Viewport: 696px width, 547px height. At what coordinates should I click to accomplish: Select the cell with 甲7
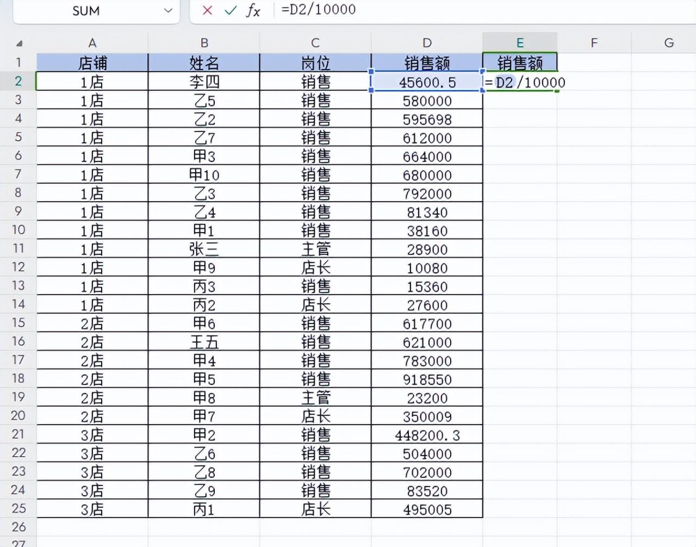pos(204,416)
